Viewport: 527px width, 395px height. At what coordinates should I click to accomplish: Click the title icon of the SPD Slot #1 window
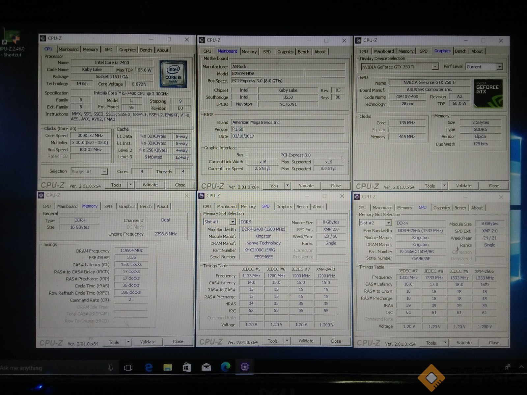pyautogui.click(x=201, y=196)
